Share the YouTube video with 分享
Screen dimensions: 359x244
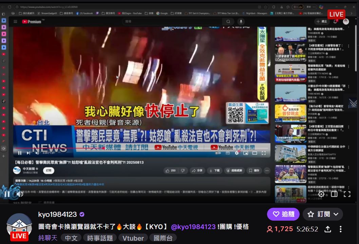pos(197,170)
